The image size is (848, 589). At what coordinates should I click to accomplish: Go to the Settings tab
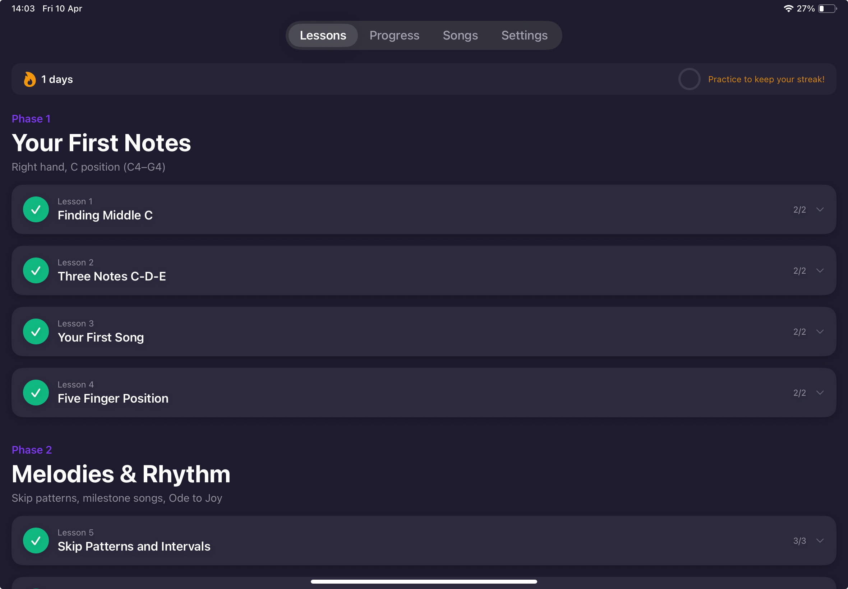point(524,36)
